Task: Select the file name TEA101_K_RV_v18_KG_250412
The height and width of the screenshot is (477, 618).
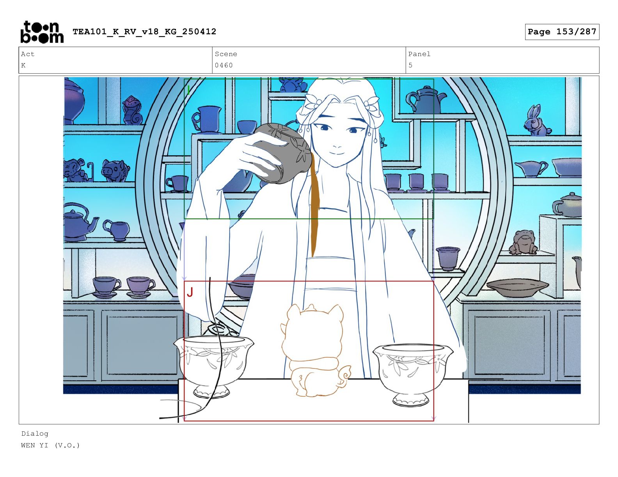Action: point(144,32)
